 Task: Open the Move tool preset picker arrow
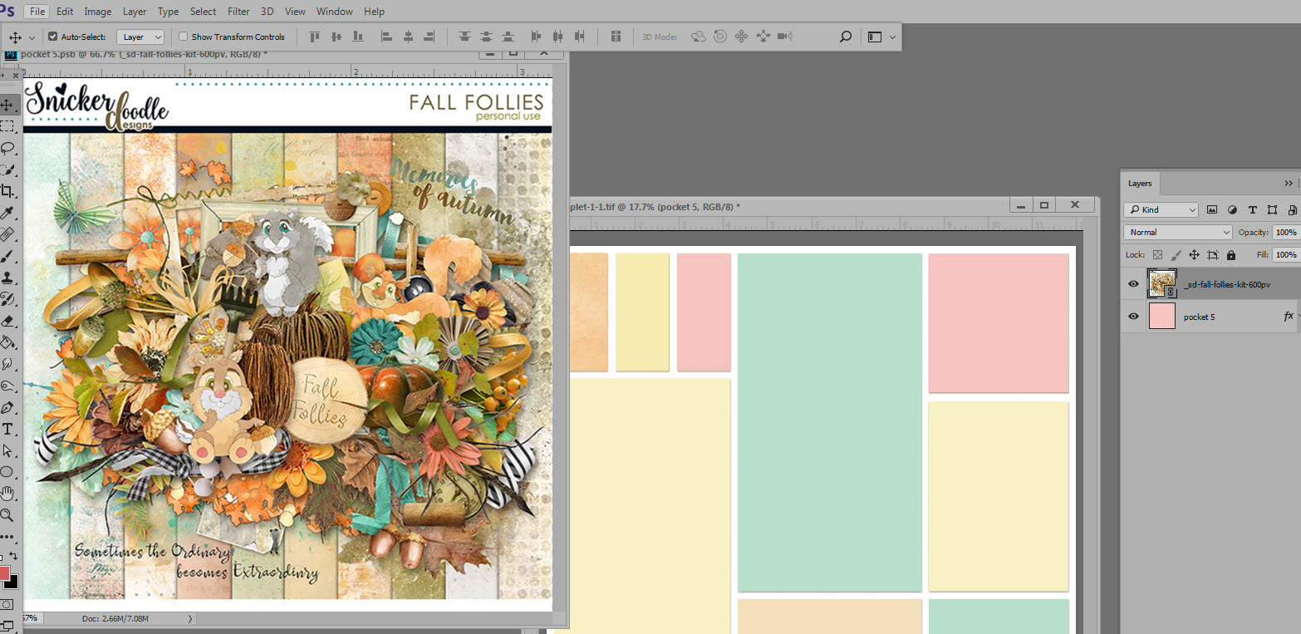click(x=32, y=37)
